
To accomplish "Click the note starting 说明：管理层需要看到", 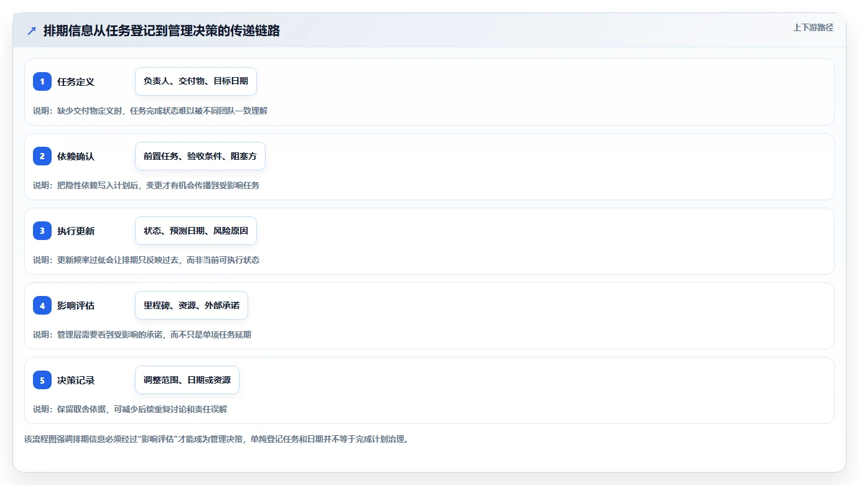I will point(142,335).
